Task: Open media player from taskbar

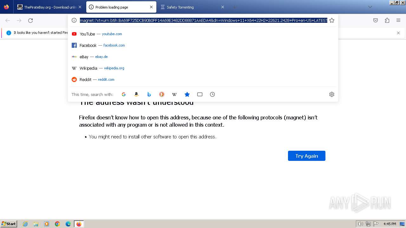Action: pyautogui.click(x=47, y=224)
